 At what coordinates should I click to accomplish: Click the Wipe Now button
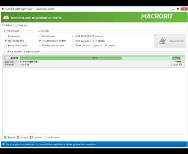click(x=170, y=41)
